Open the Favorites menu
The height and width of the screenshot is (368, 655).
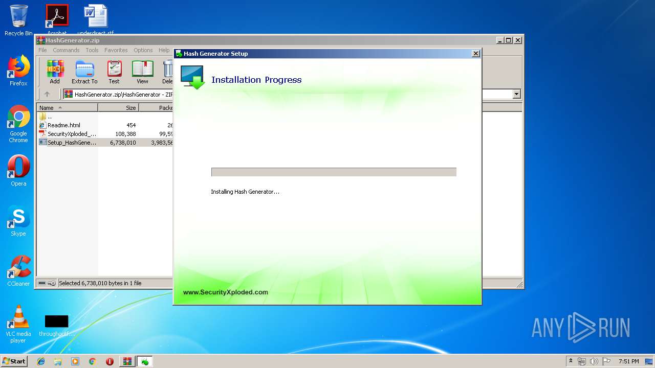tap(116, 50)
